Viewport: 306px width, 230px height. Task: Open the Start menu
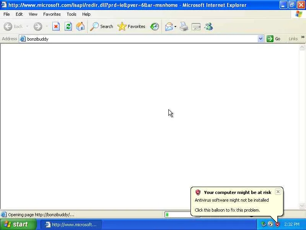[x=18, y=224]
